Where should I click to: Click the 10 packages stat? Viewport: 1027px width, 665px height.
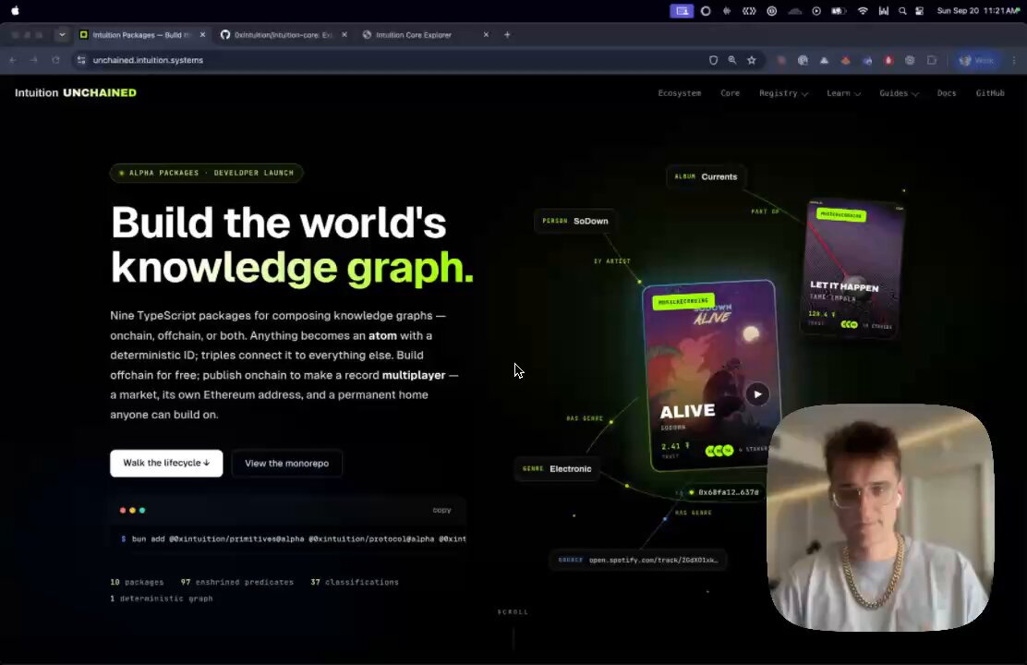tap(137, 582)
